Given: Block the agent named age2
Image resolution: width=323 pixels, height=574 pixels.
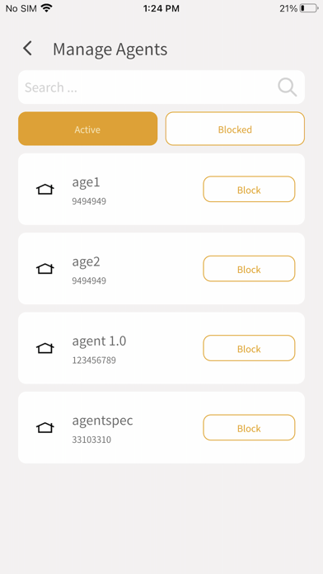Looking at the screenshot, I should (249, 269).
